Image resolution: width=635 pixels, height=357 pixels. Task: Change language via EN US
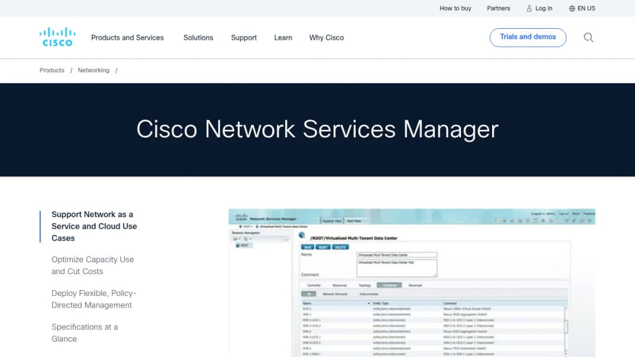tap(586, 8)
